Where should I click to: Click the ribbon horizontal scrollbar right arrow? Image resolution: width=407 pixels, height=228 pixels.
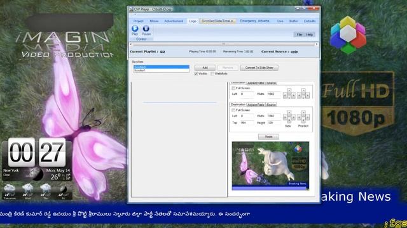coord(317,44)
